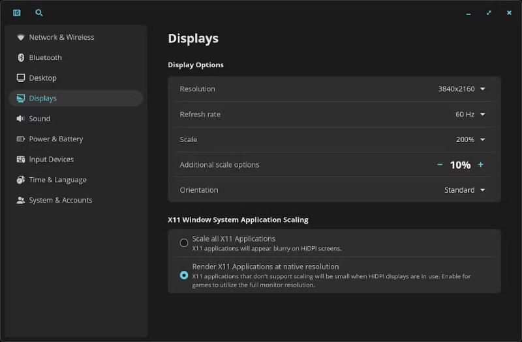The image size is (522, 342).
Task: Click the Input Devices keyboard icon
Action: tap(21, 159)
